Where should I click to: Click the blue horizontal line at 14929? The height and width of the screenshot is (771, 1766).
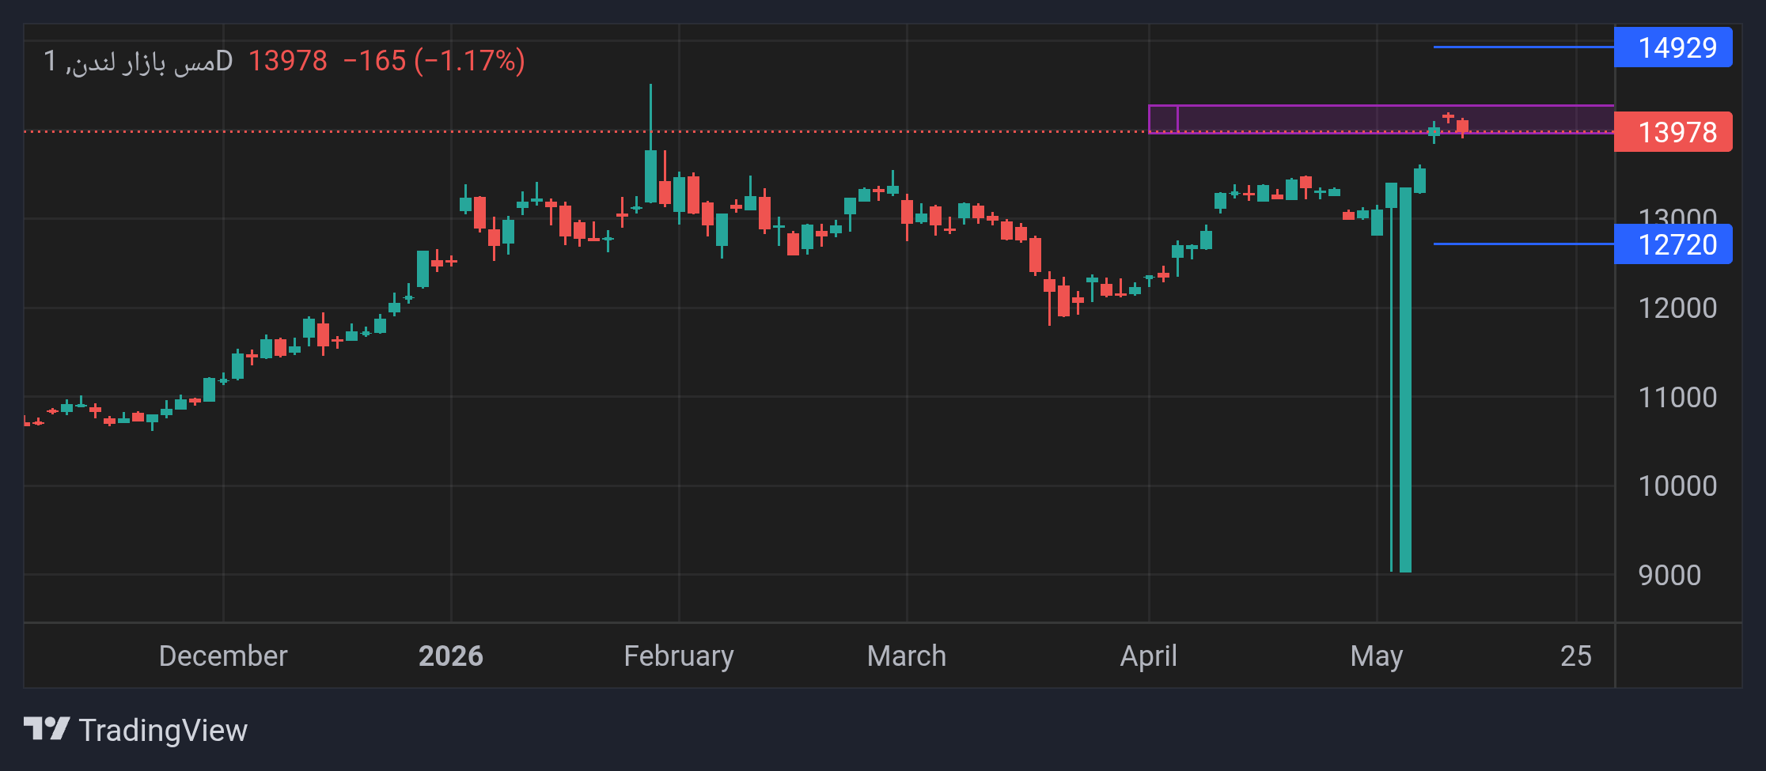(x=1523, y=47)
